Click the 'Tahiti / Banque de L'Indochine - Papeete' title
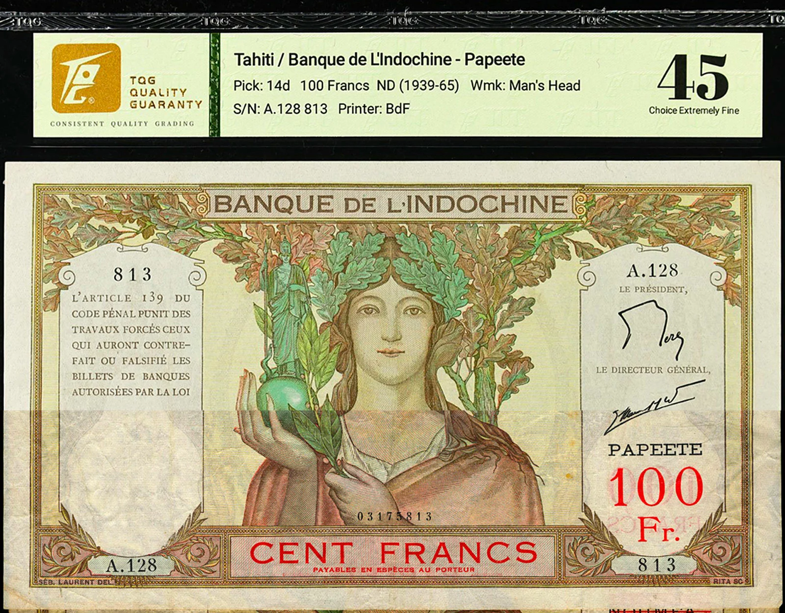The height and width of the screenshot is (613, 785). [x=379, y=60]
